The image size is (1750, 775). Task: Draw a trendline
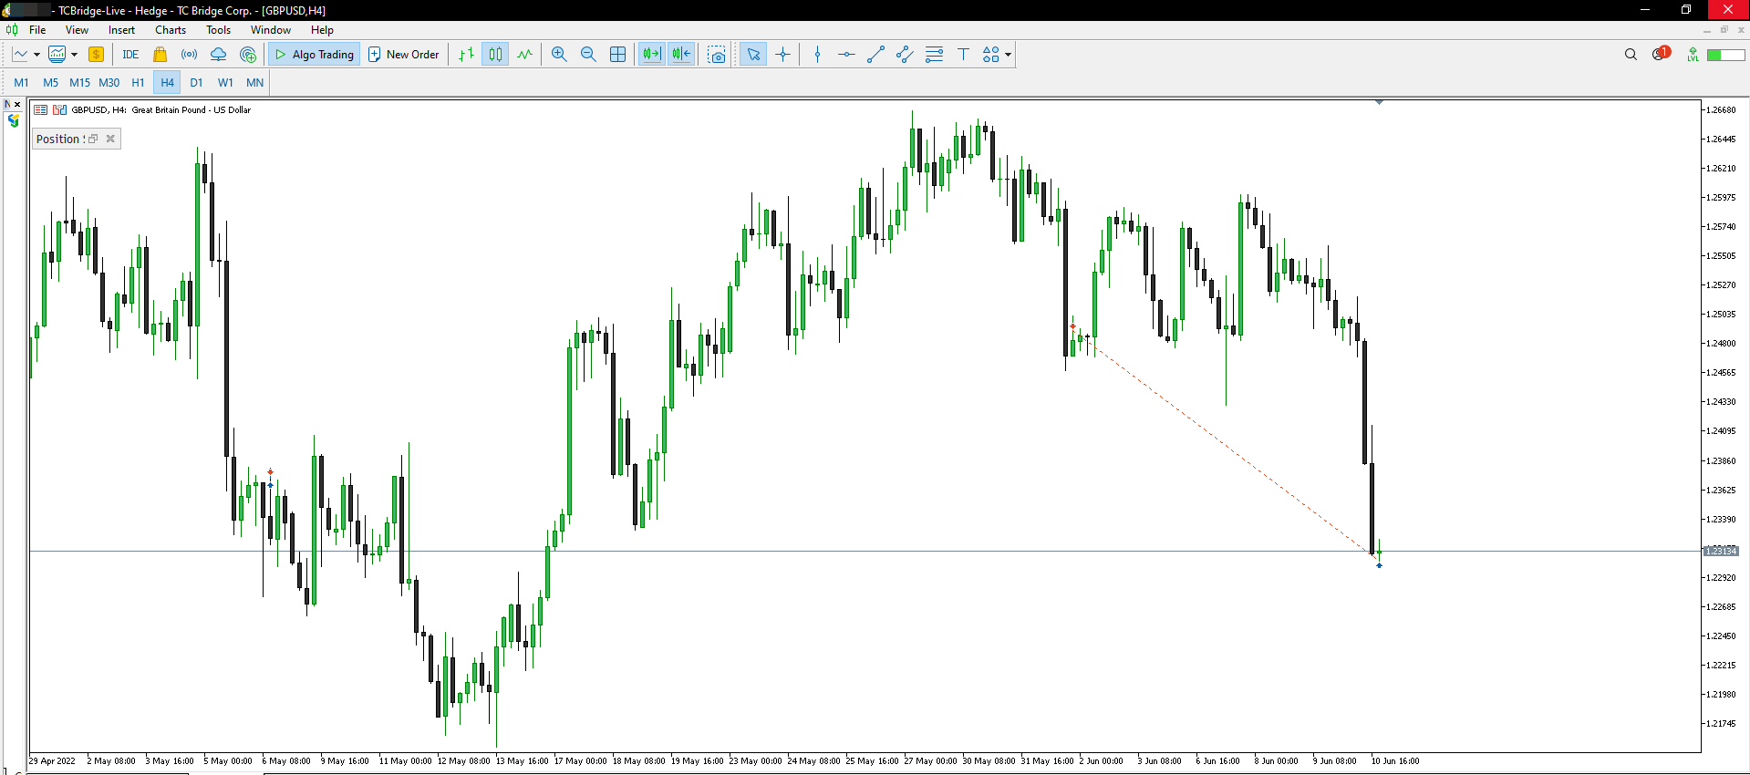tap(875, 55)
